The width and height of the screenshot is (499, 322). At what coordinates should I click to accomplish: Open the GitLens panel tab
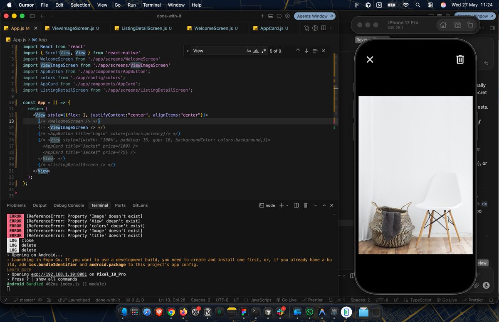(140, 205)
